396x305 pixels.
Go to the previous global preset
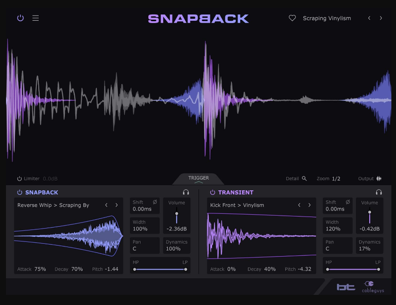pos(369,18)
